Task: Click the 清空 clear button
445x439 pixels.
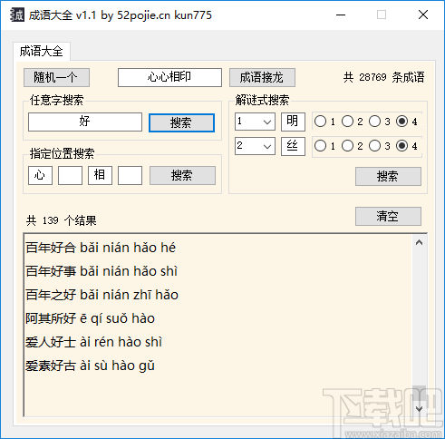Action: tap(388, 216)
